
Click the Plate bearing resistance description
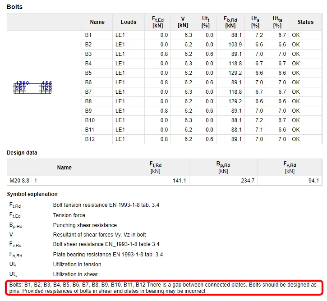(108, 255)
